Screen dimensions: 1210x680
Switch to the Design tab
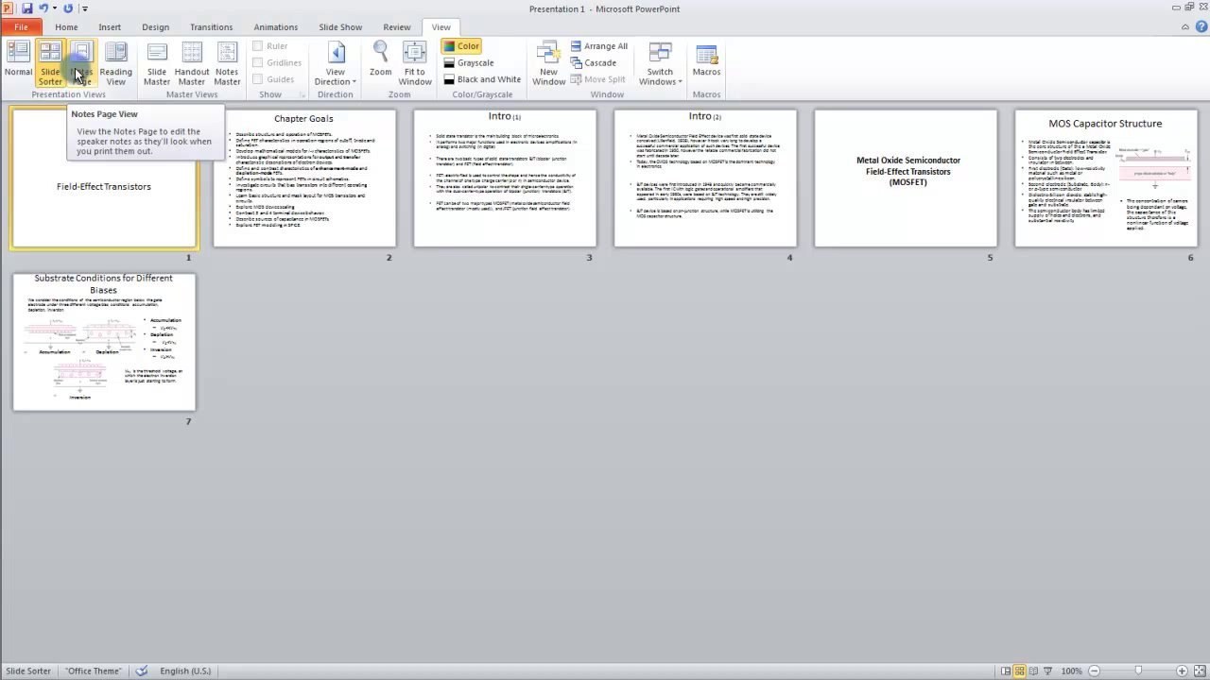point(155,27)
